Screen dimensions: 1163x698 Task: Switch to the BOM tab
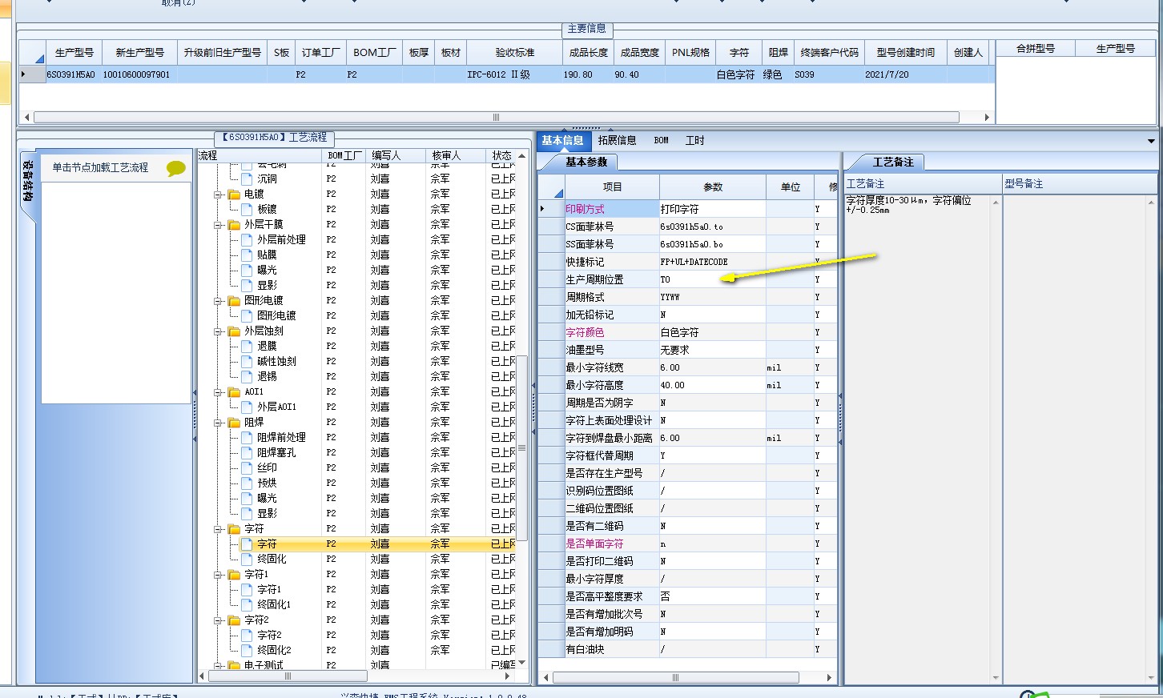[661, 140]
